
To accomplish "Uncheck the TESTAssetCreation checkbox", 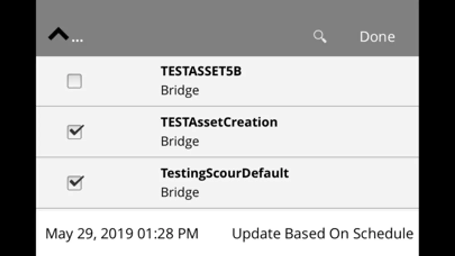I will 75,132.
